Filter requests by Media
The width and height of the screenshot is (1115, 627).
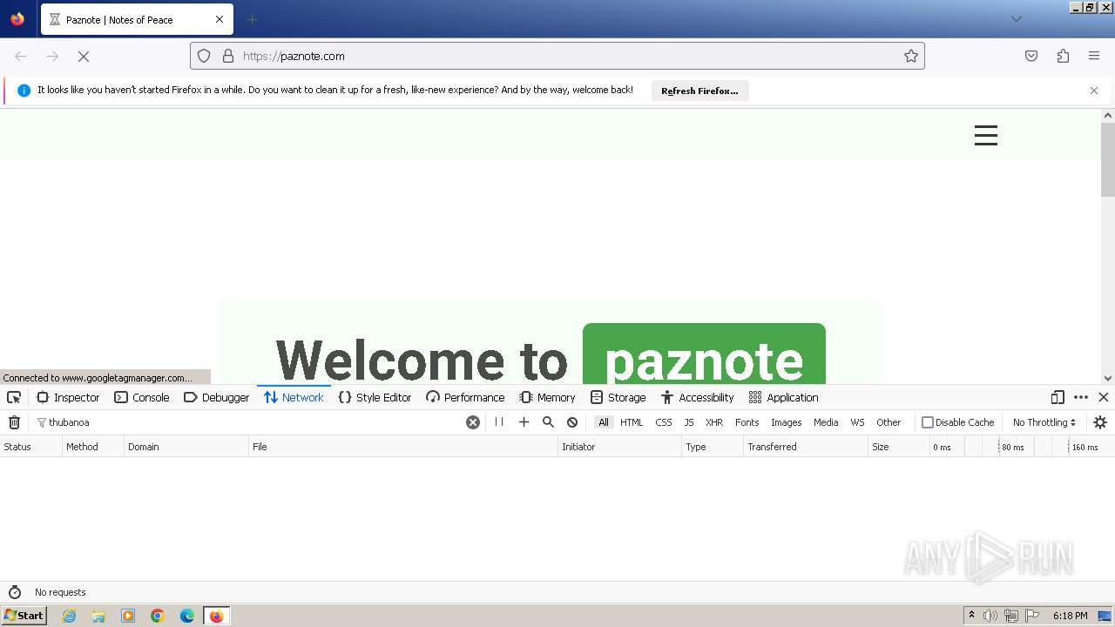[x=826, y=422]
